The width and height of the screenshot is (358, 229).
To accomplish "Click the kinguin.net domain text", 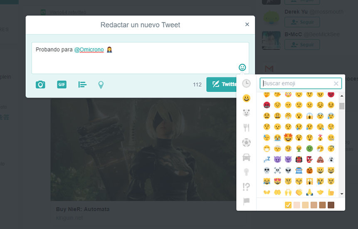I will [x=69, y=218].
